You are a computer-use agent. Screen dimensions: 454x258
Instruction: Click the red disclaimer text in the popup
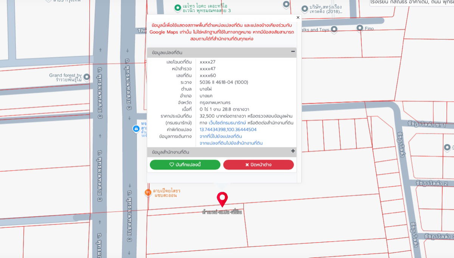point(222,32)
